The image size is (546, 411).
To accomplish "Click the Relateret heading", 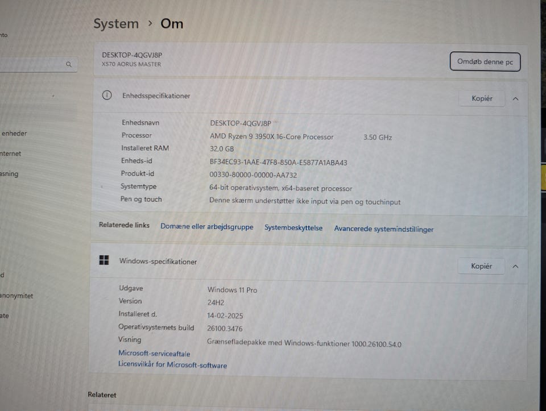I will 102,395.
